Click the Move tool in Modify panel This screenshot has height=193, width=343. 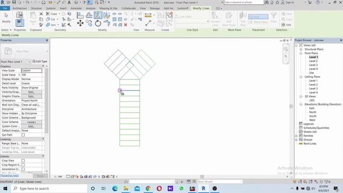tap(80, 23)
